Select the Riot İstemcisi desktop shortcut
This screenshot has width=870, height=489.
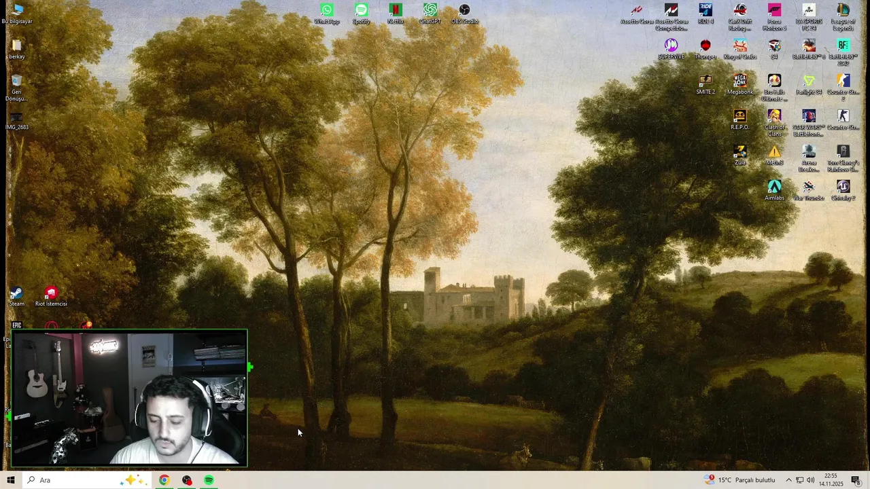[51, 296]
